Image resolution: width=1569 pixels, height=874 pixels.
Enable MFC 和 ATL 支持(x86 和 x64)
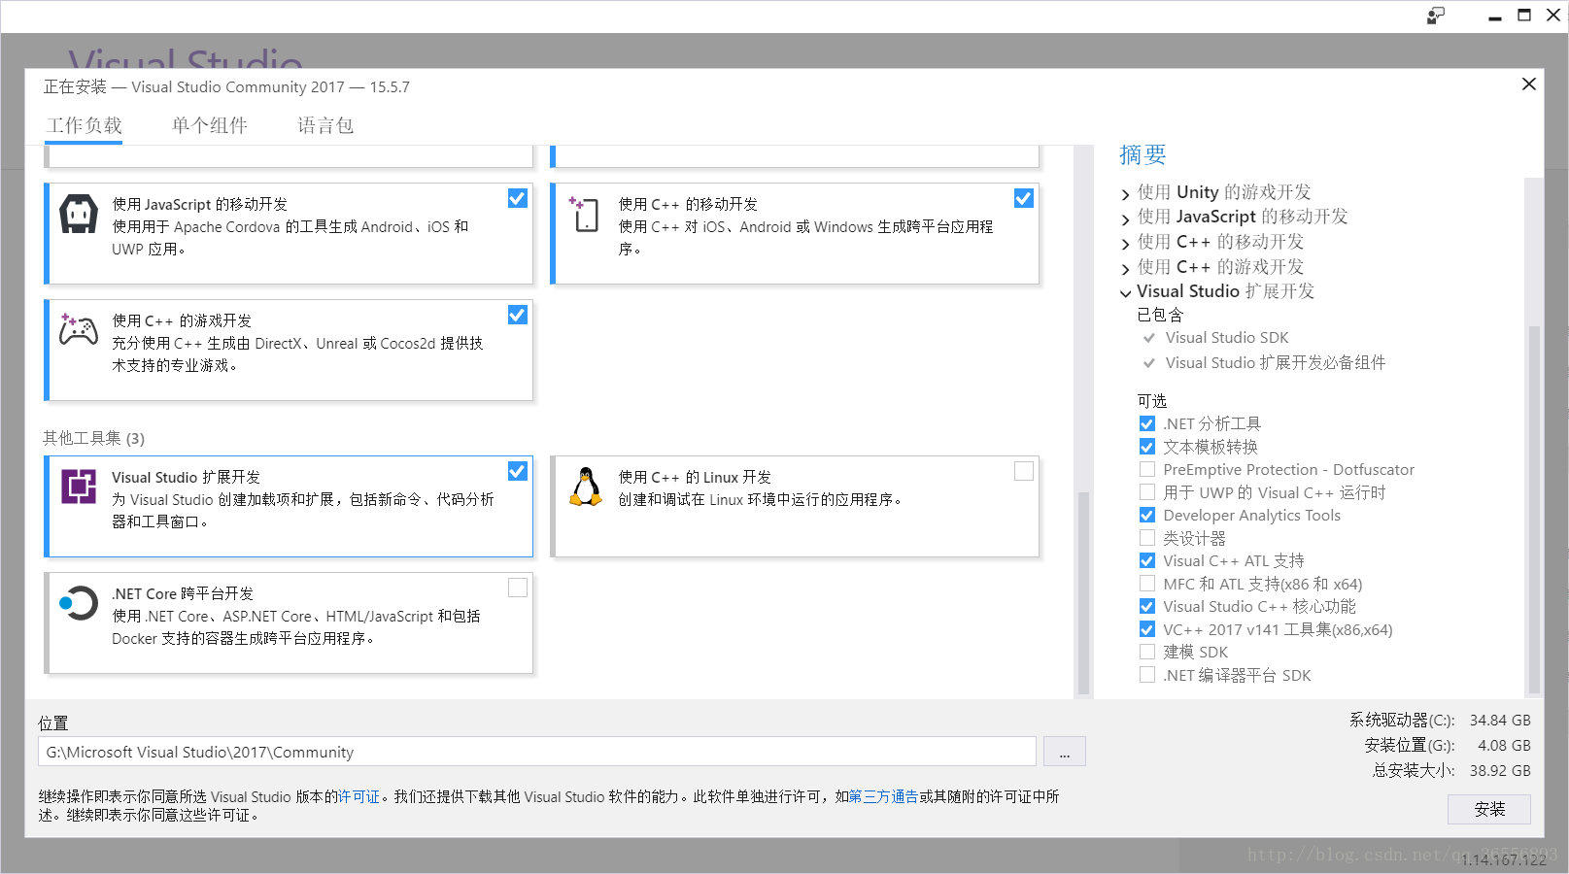[x=1147, y=584]
